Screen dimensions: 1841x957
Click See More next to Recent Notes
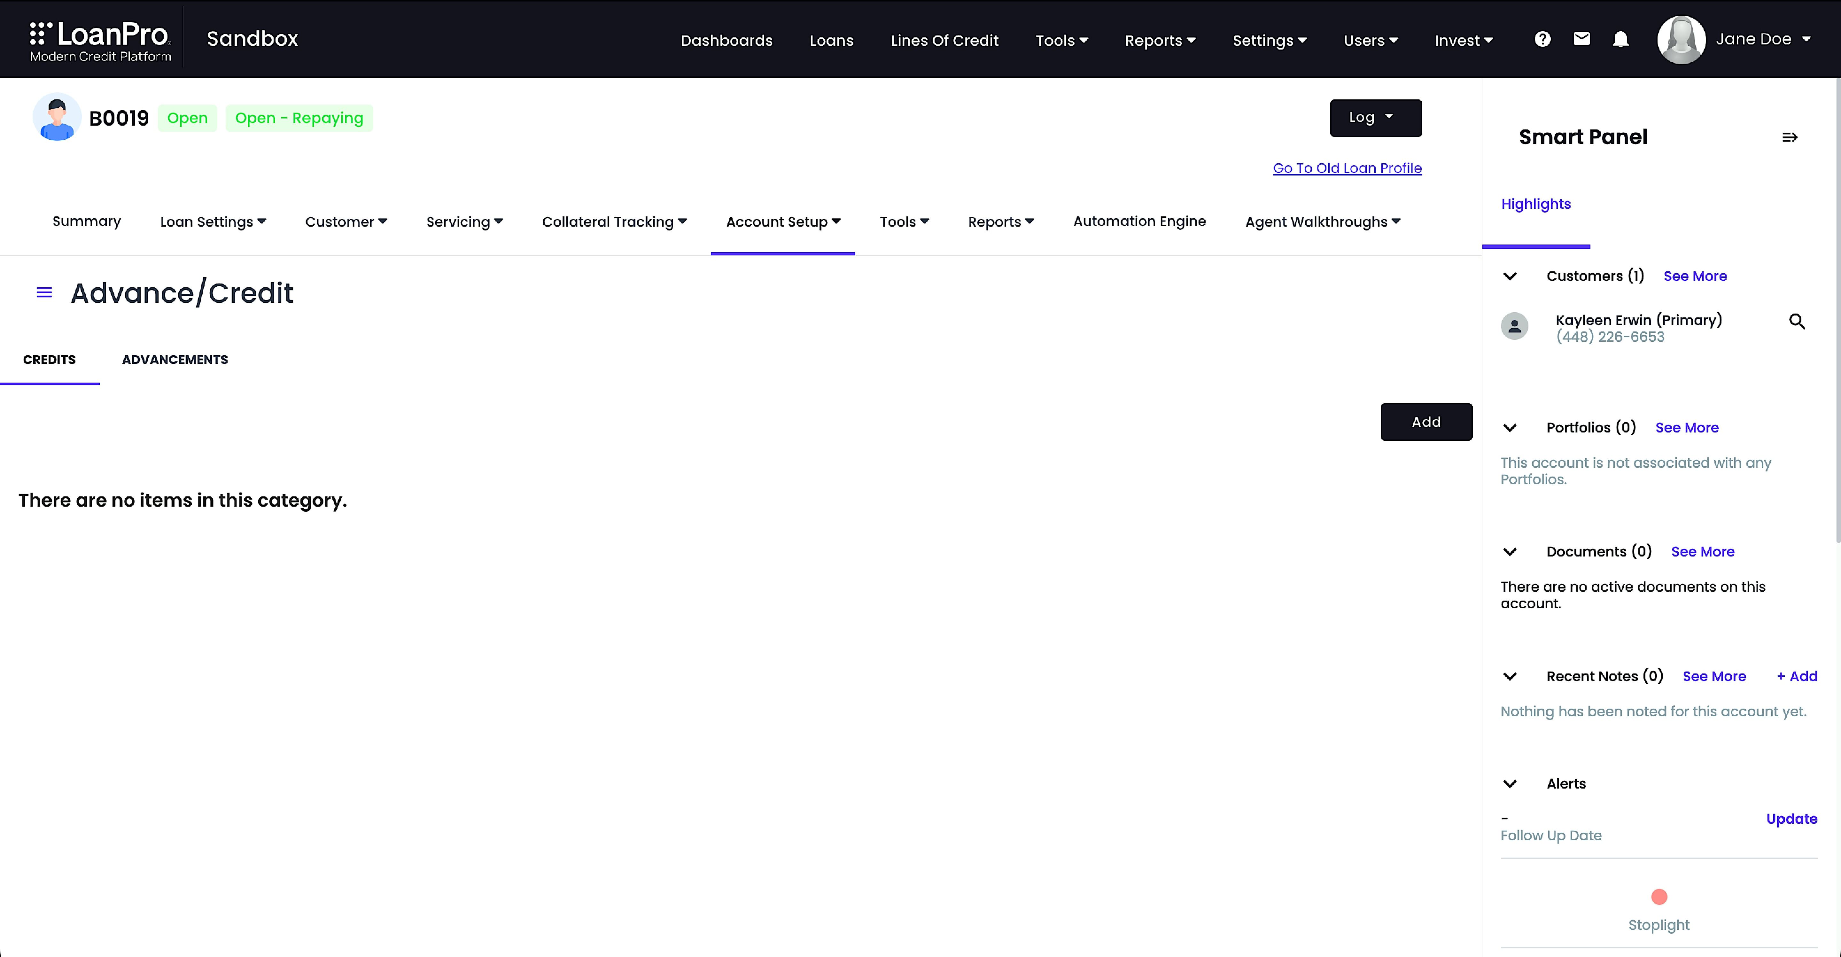click(x=1714, y=676)
